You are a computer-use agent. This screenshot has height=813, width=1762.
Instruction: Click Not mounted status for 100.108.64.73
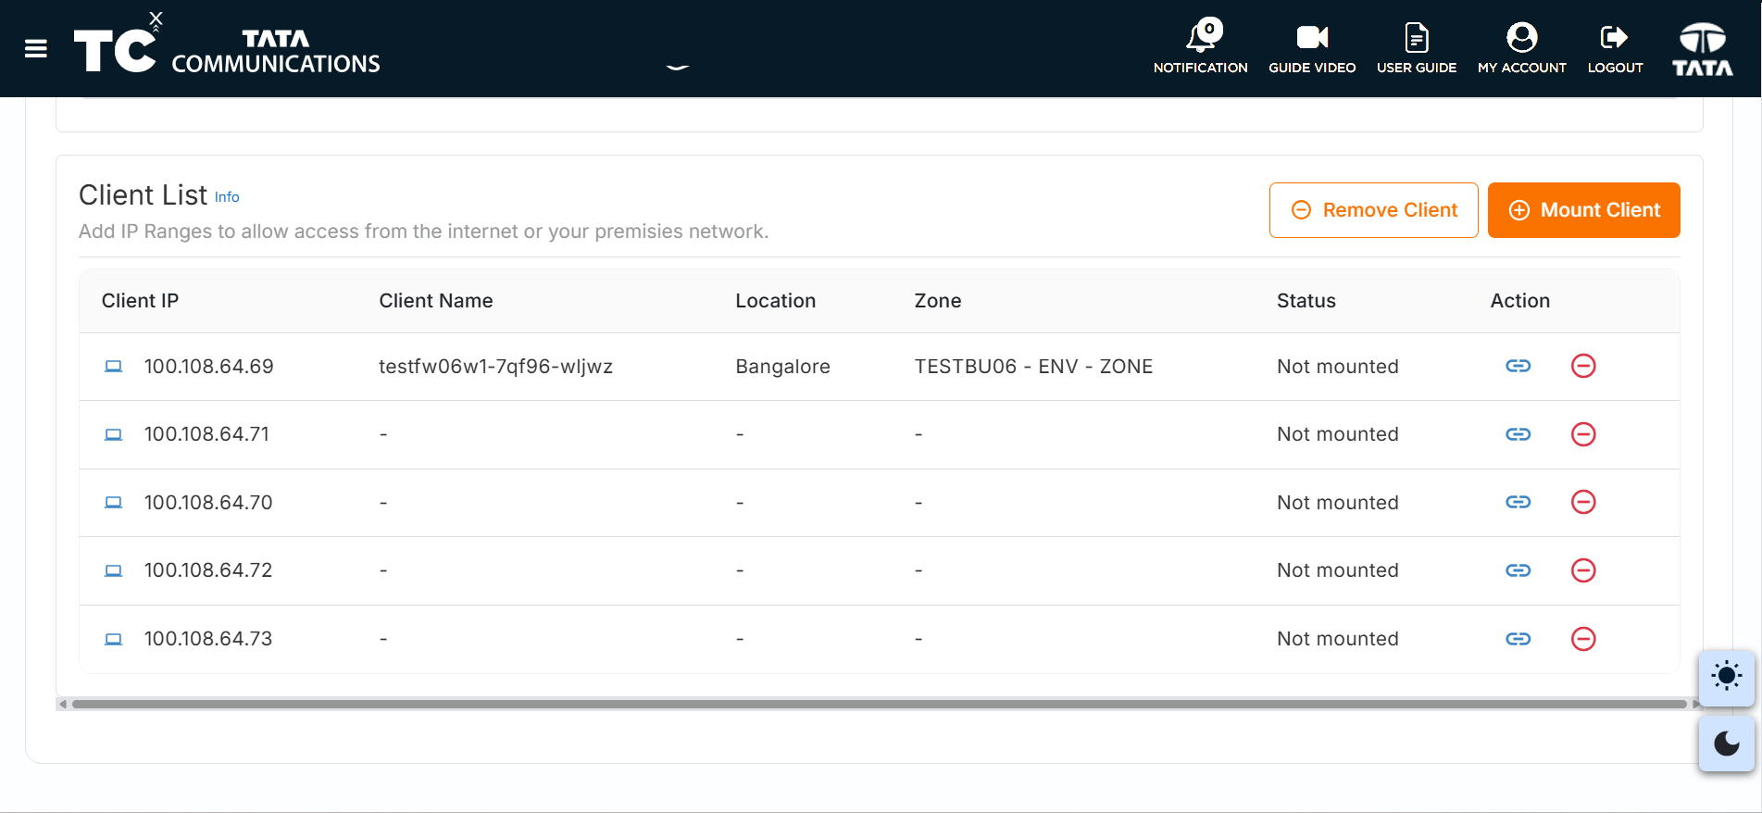tap(1338, 639)
